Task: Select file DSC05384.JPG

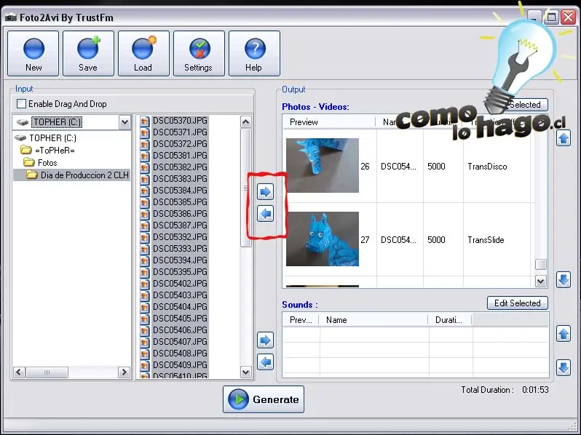Action: (x=180, y=191)
